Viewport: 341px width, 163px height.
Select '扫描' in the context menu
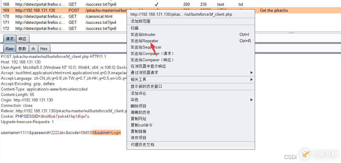click(191, 28)
